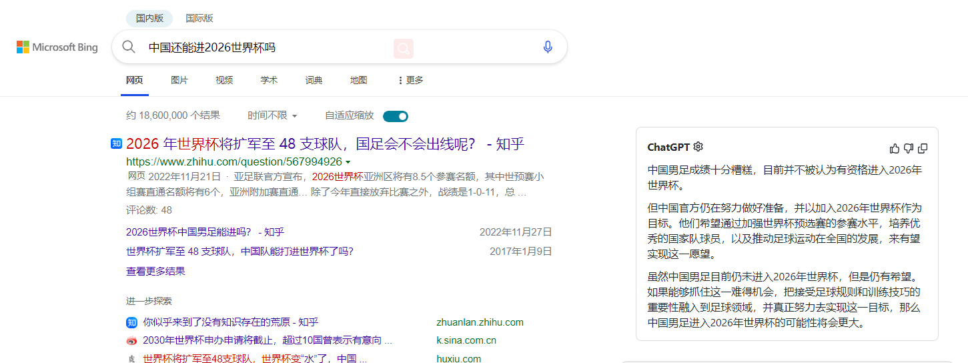Like the ChatGPT answer with thumbs up
The width and height of the screenshot is (968, 363).
[895, 148]
